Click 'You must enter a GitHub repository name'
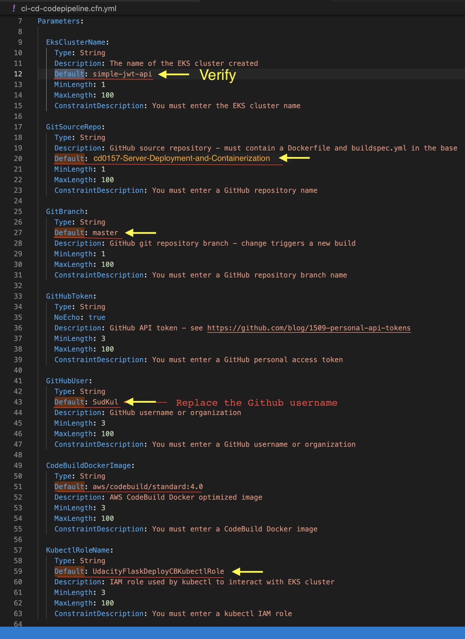The image size is (465, 639). click(x=235, y=190)
